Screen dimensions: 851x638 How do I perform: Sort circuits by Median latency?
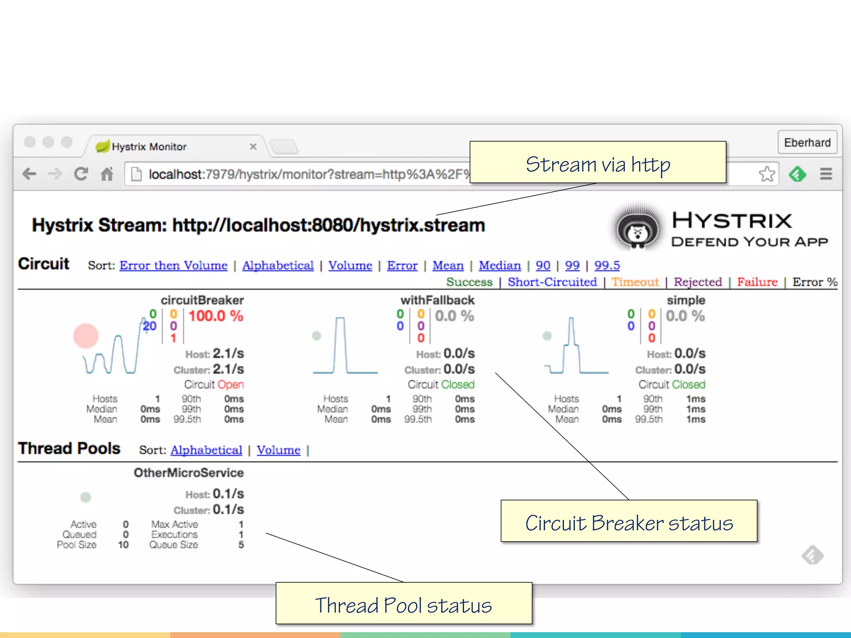499,265
